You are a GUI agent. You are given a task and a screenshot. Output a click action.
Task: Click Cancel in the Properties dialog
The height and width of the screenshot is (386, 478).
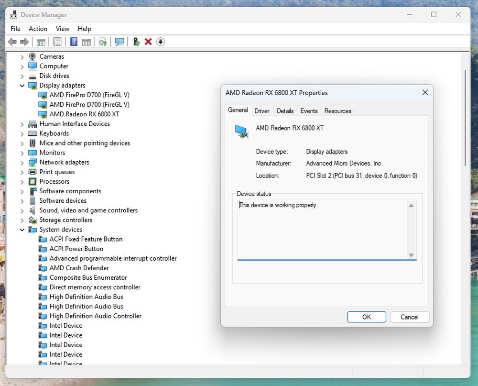tap(410, 317)
